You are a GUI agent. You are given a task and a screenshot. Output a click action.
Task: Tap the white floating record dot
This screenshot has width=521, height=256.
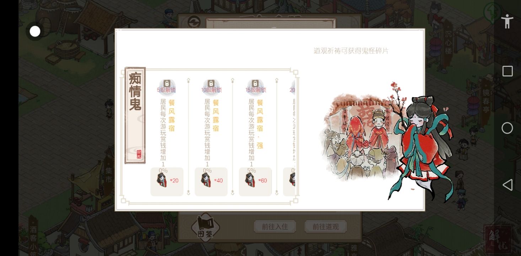(35, 31)
